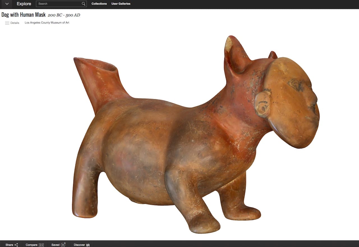This screenshot has height=247, width=359.
Task: Click the Los Angeles County Museum of Art link
Action: [47, 23]
